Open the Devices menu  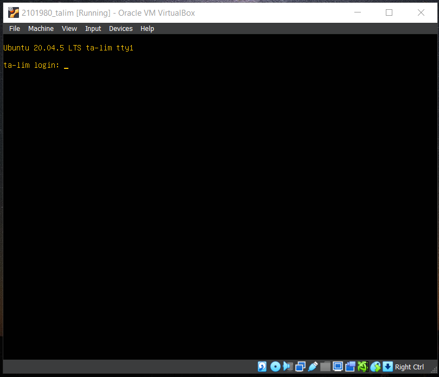120,29
